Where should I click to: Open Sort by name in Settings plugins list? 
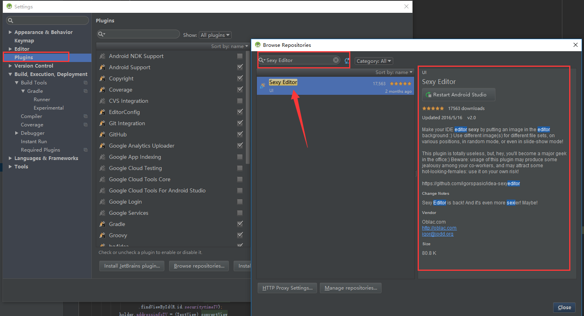[229, 46]
